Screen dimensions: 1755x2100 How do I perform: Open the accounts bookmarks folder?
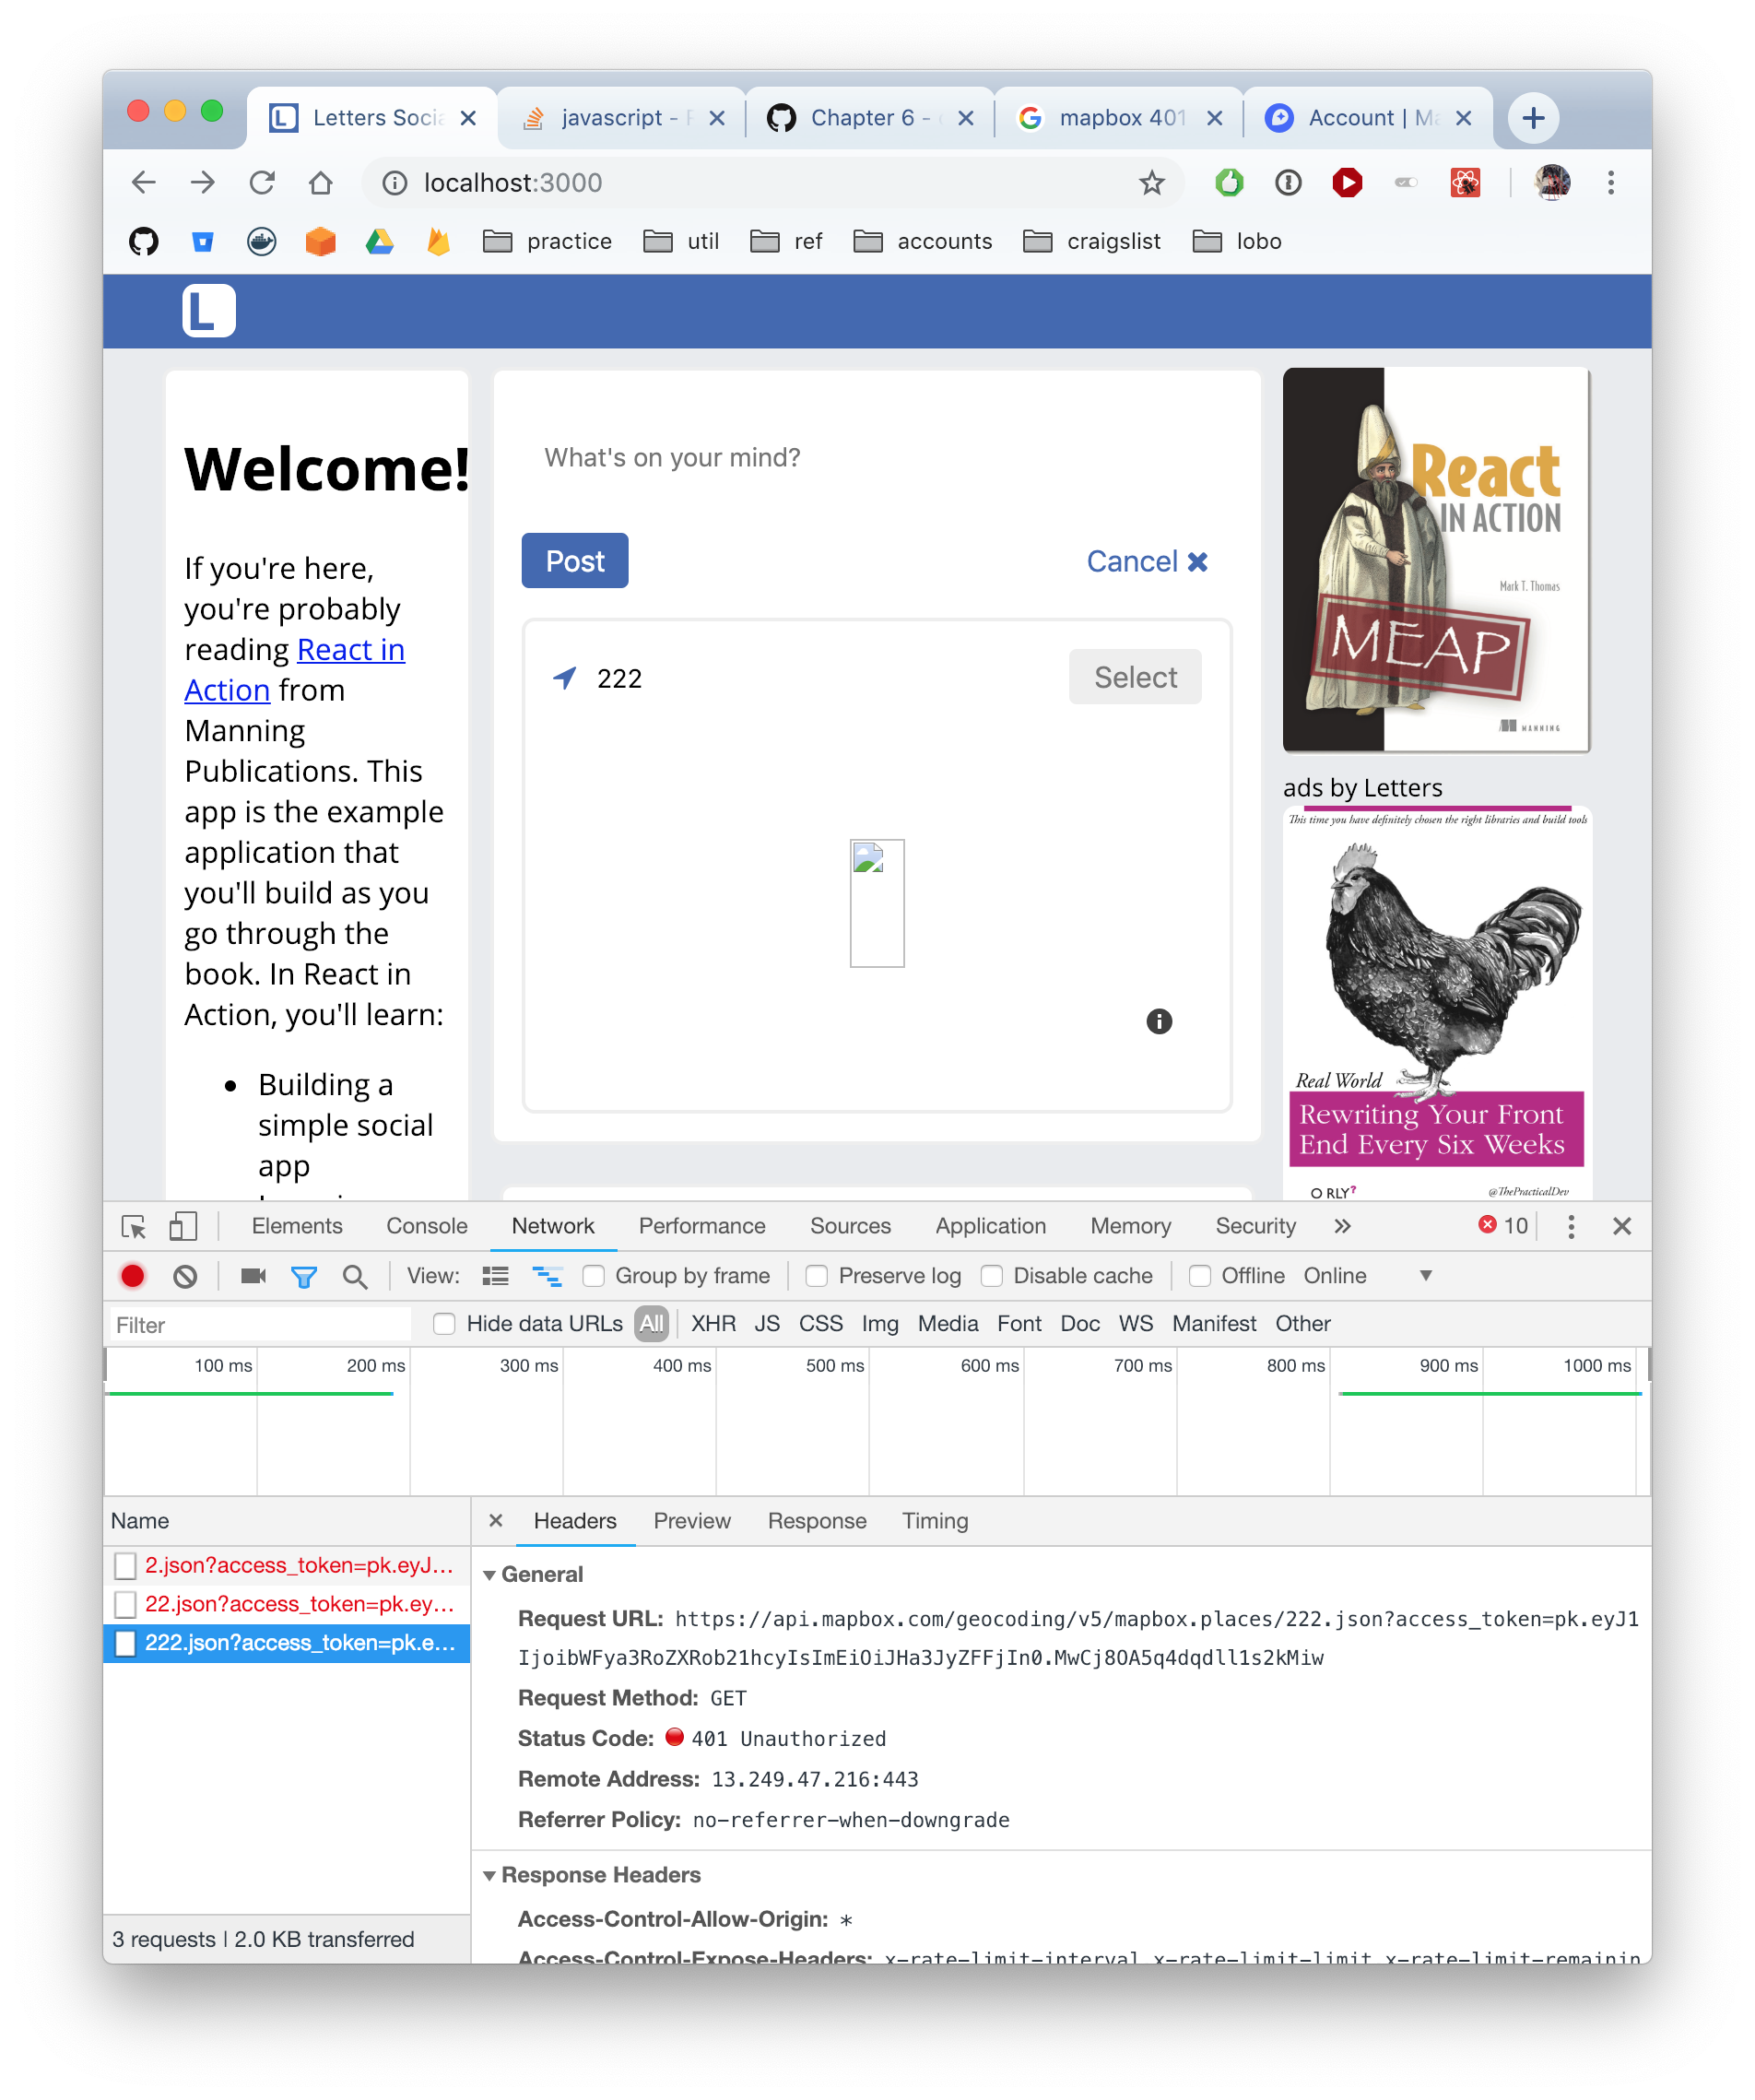(923, 242)
